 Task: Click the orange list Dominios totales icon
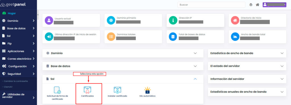(111, 37)
